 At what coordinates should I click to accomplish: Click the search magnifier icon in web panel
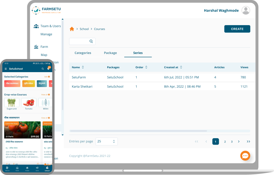pos(91,41)
